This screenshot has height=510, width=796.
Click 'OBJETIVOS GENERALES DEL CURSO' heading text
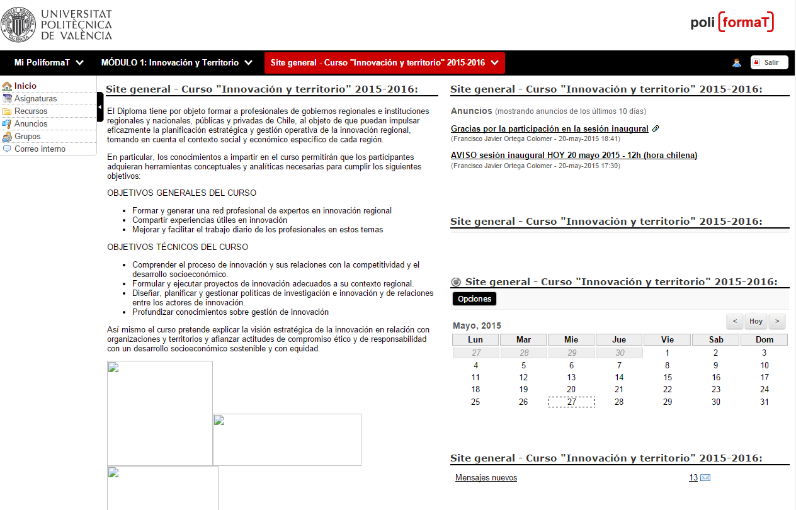click(182, 193)
